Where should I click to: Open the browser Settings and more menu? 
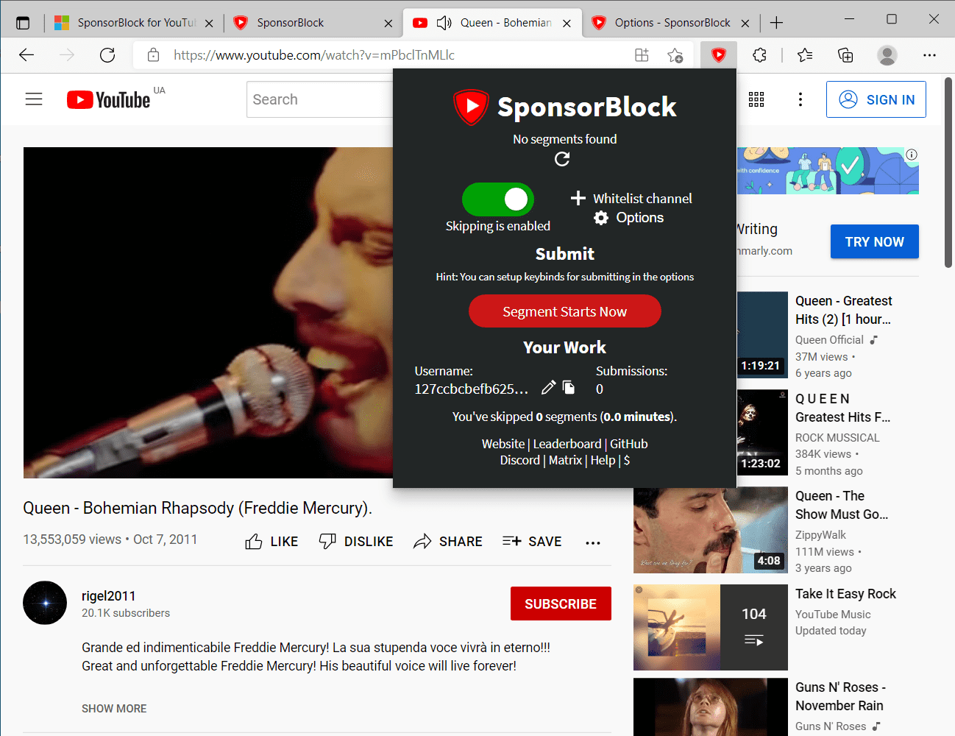[x=929, y=55]
